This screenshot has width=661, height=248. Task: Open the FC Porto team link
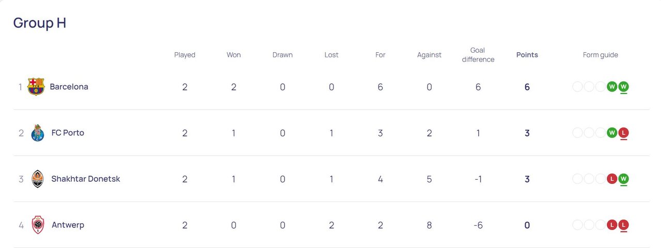(x=68, y=133)
